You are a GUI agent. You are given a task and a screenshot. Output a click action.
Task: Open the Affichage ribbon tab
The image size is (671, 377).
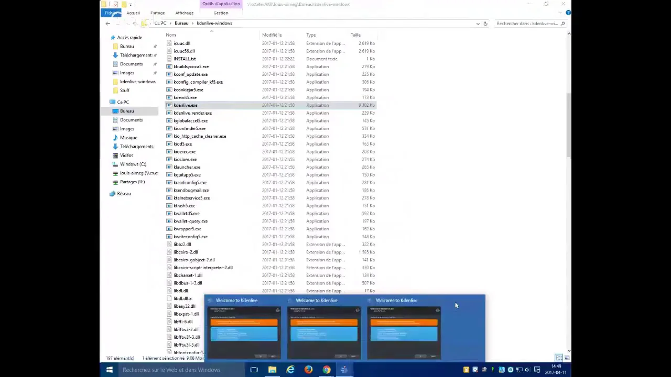tap(184, 13)
